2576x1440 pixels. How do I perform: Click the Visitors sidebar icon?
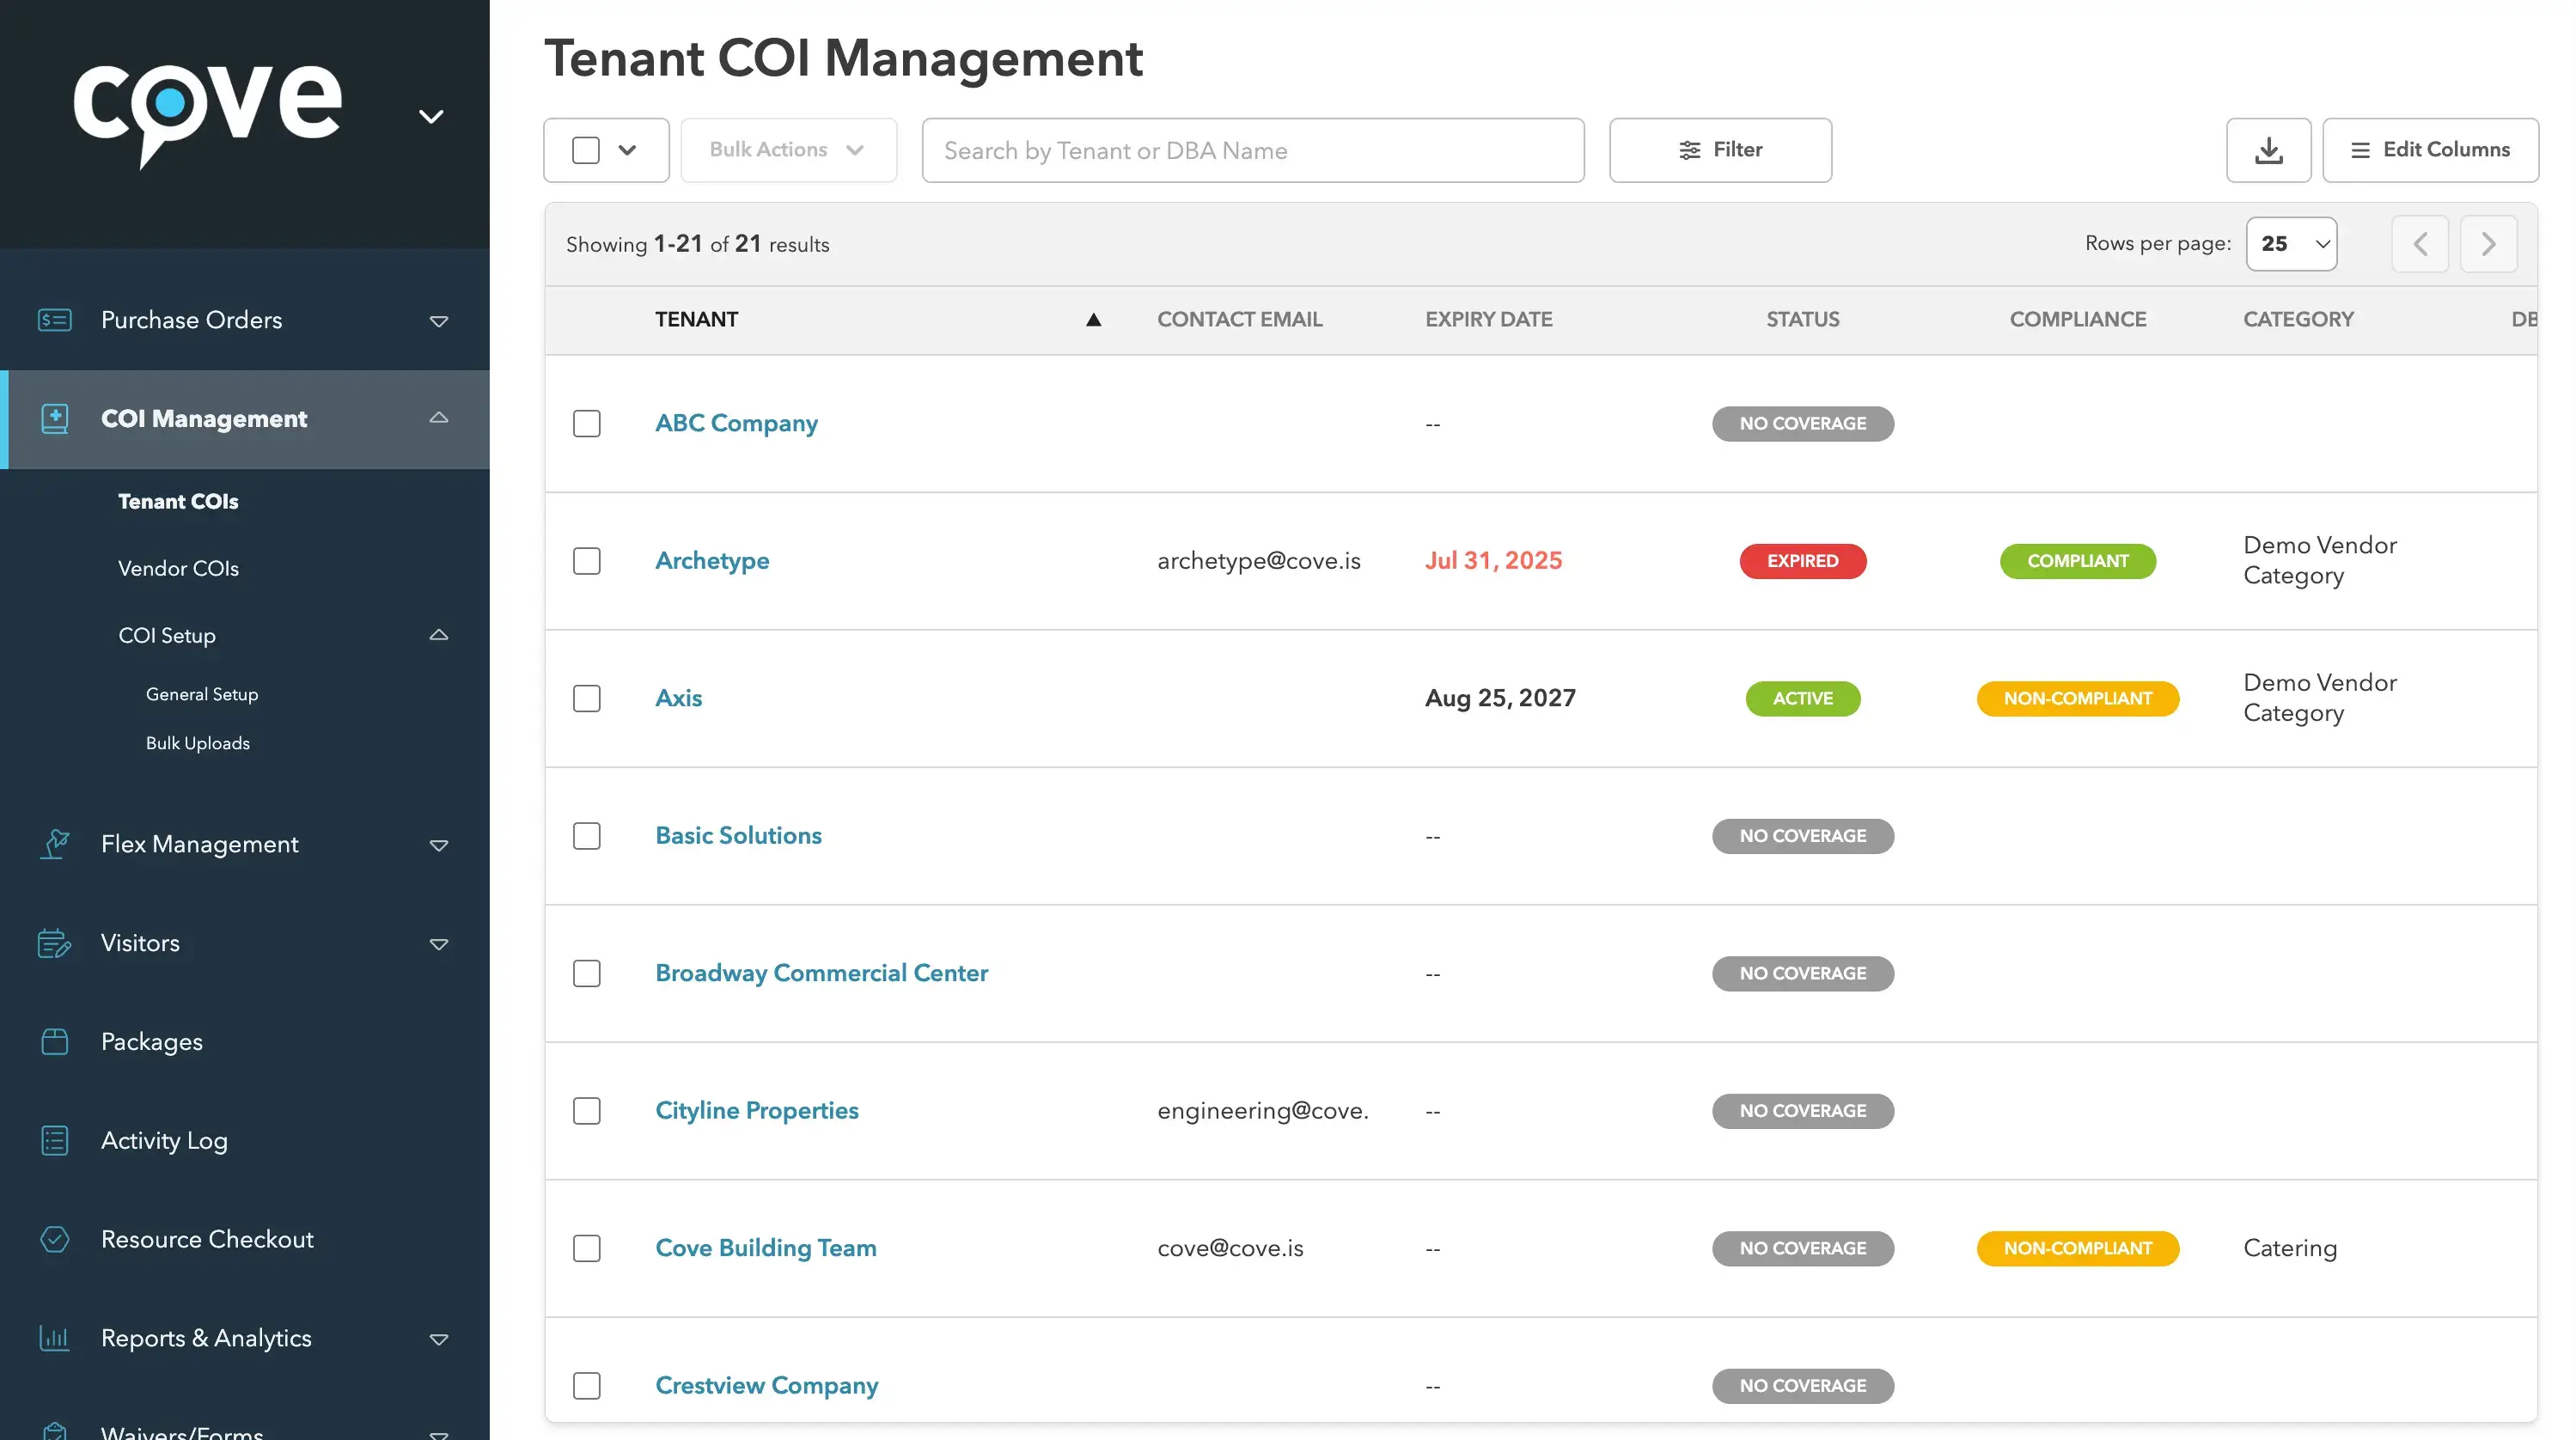tap(54, 943)
